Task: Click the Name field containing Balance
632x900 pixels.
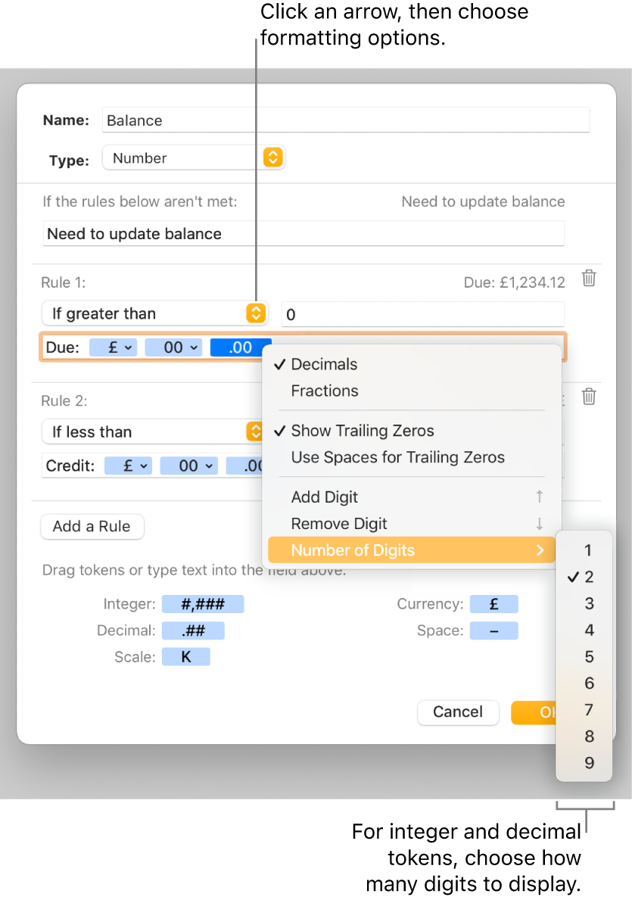Action: (345, 120)
